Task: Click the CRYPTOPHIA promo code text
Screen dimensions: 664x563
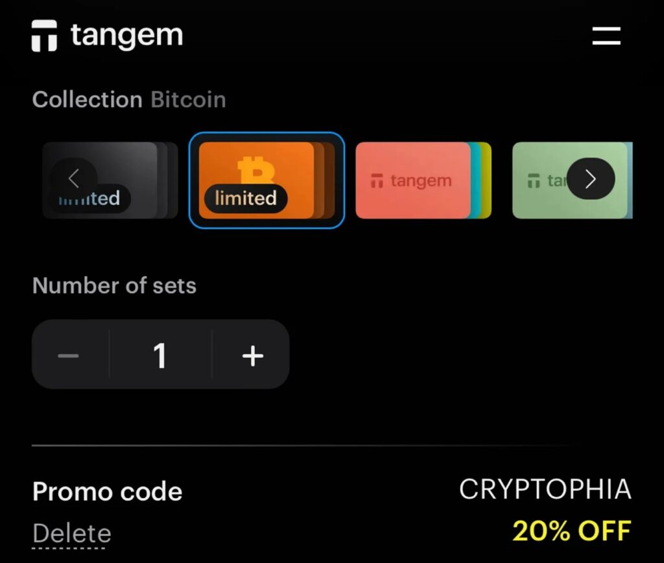Action: pyautogui.click(x=545, y=489)
